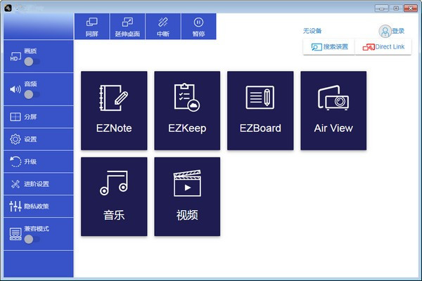The image size is (422, 281).
Task: Open the EZBoard whiteboard tile
Action: (260, 110)
